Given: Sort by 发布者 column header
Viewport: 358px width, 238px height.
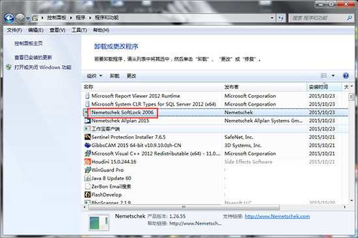Looking at the screenshot, I should pyautogui.click(x=264, y=87).
